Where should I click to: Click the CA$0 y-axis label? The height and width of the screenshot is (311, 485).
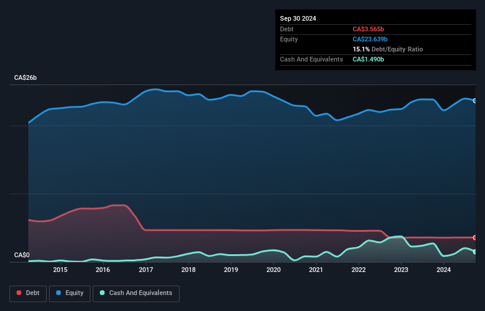coord(22,255)
